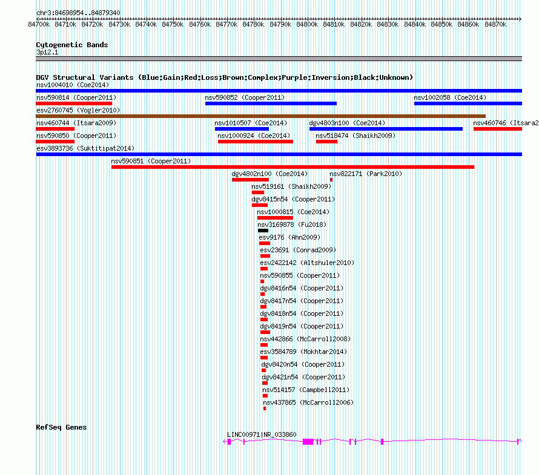Open the dgv8419n54 (Cooper2011) label
539x475 pixels.
point(302,326)
